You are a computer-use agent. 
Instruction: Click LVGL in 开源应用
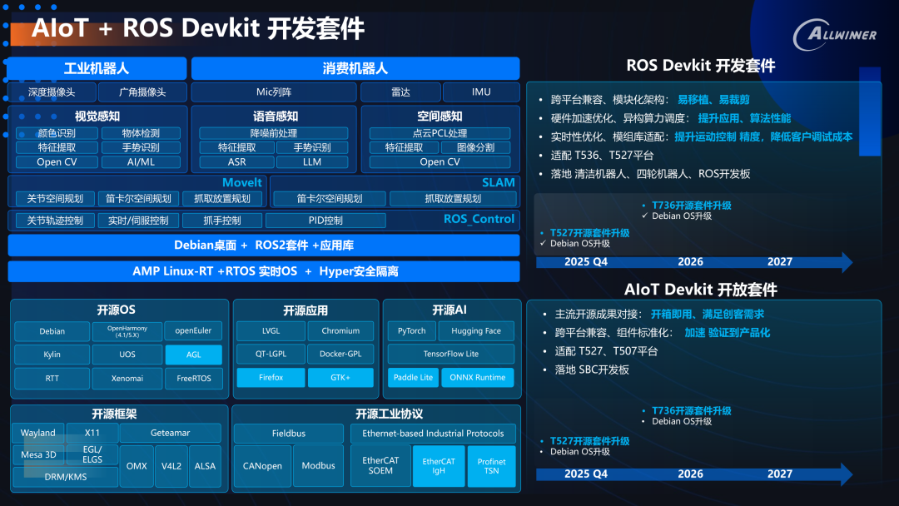pyautogui.click(x=271, y=331)
